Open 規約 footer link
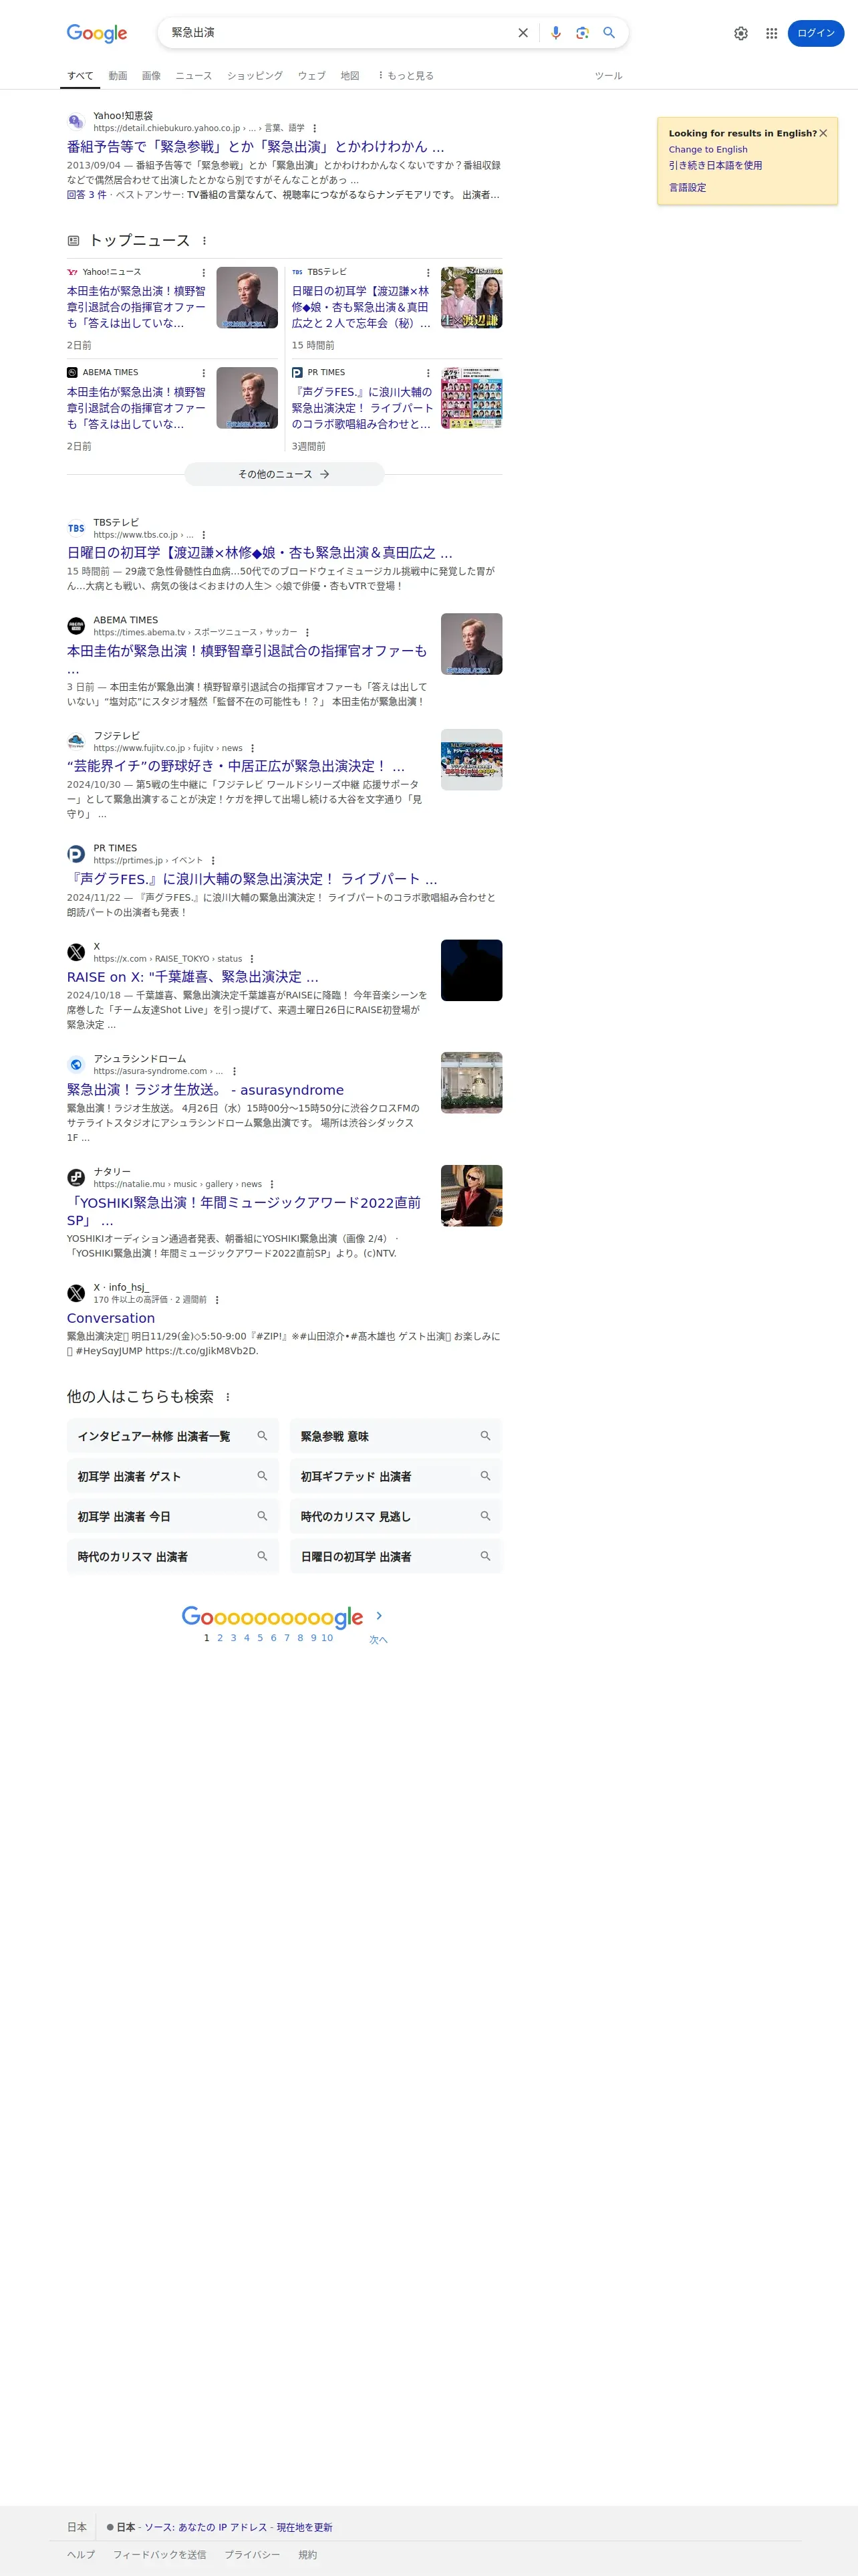Image resolution: width=858 pixels, height=2576 pixels. (x=307, y=2554)
